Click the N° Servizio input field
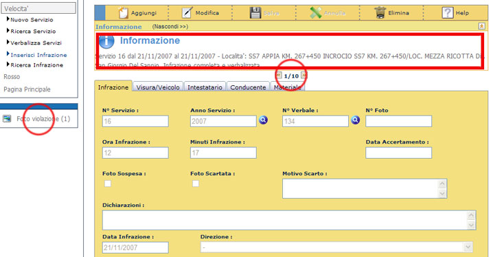This screenshot has width=491, height=257. pyautogui.click(x=135, y=122)
